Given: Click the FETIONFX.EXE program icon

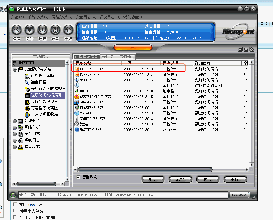Looking at the screenshot, I should coord(77,69).
